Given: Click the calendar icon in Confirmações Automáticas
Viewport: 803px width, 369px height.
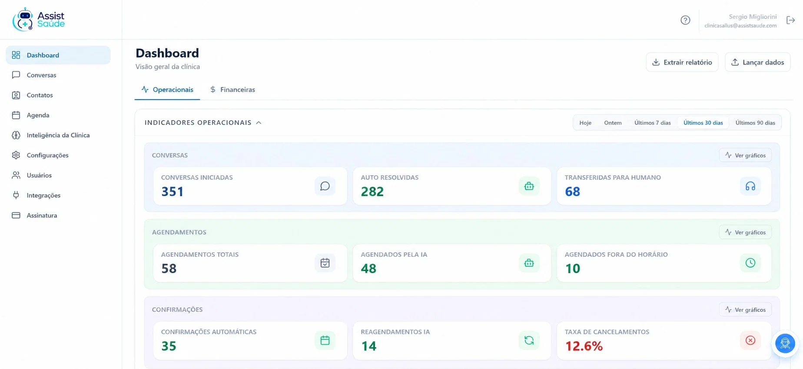Looking at the screenshot, I should point(325,340).
